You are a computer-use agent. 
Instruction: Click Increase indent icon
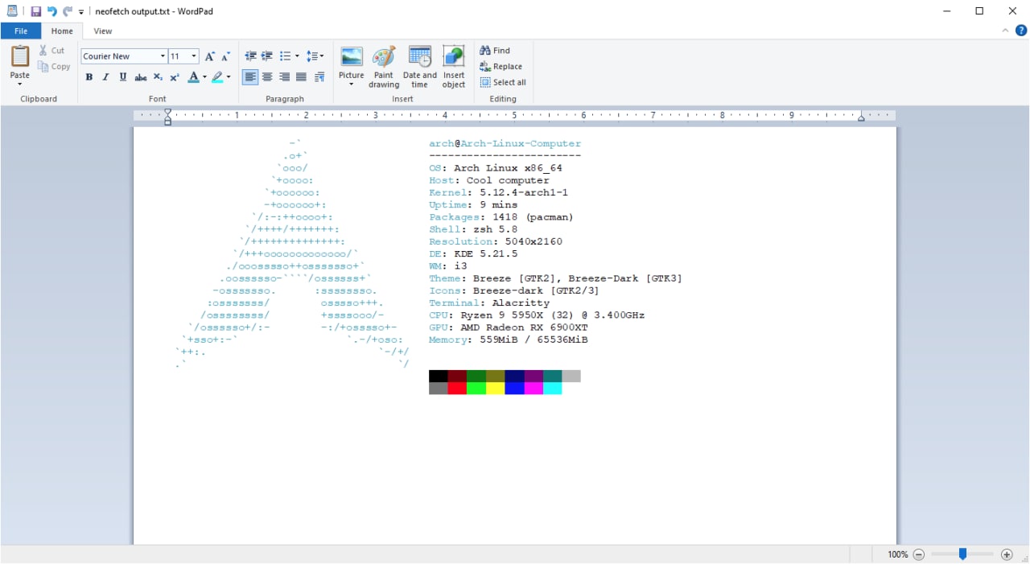[267, 56]
